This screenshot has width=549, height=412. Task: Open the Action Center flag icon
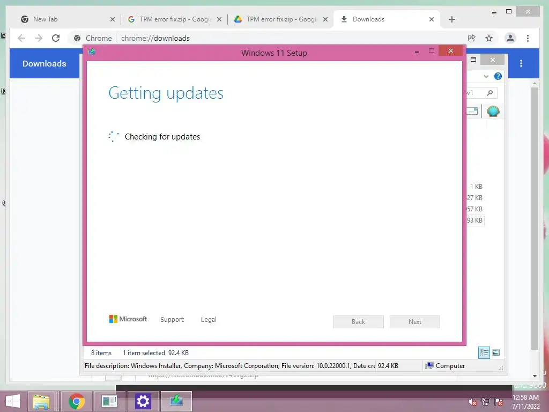coord(499,402)
